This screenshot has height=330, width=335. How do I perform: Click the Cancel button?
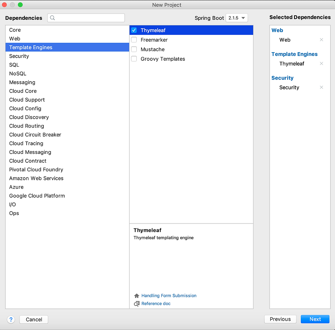tap(34, 319)
